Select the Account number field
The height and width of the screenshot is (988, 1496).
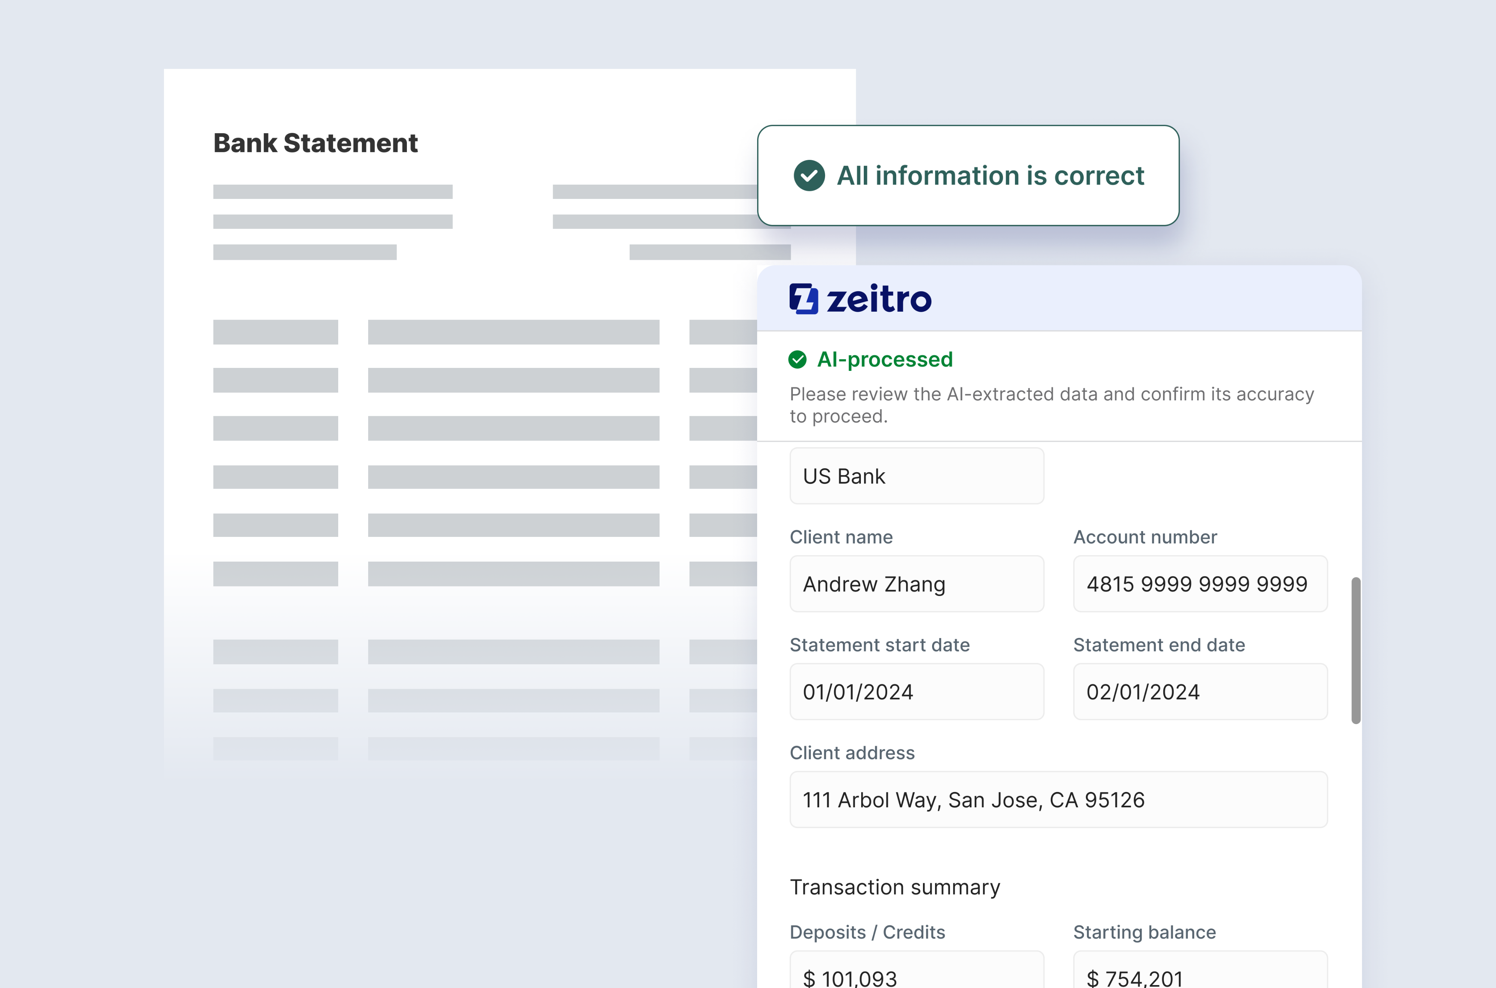tap(1200, 584)
